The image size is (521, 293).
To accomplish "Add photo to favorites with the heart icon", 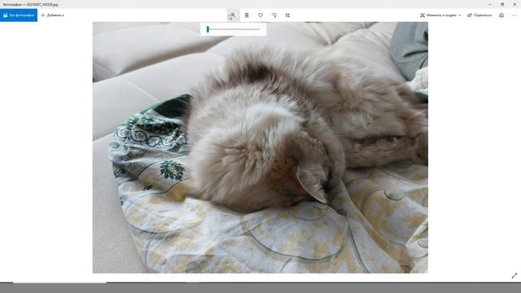I will click(260, 15).
